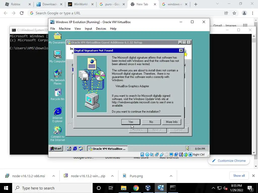
Task: Open My Computer icon on XP desktop
Action: [57, 57]
